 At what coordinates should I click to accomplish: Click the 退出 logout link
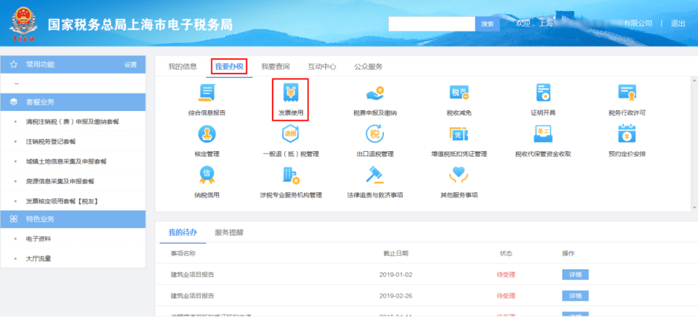pos(678,23)
